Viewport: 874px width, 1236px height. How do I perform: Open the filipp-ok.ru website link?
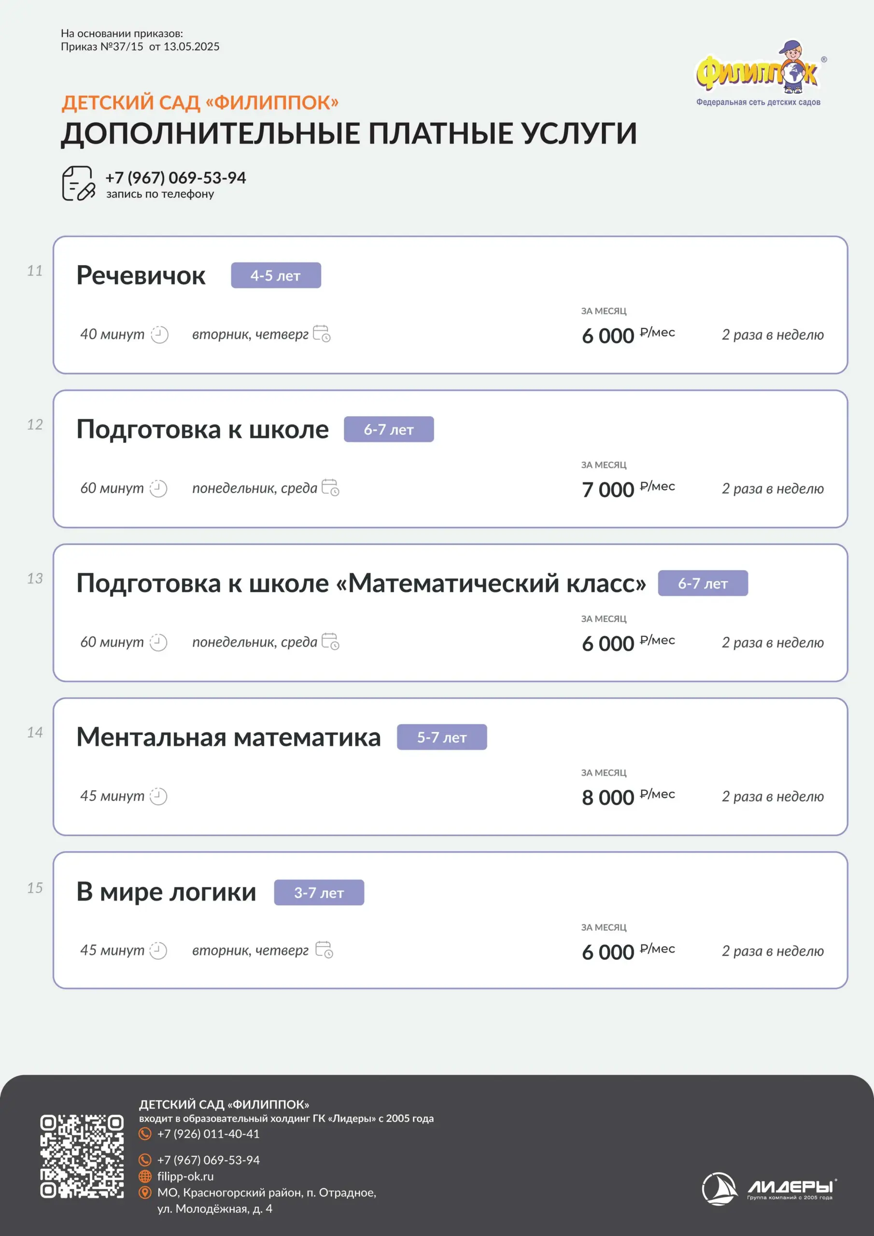point(185,1176)
